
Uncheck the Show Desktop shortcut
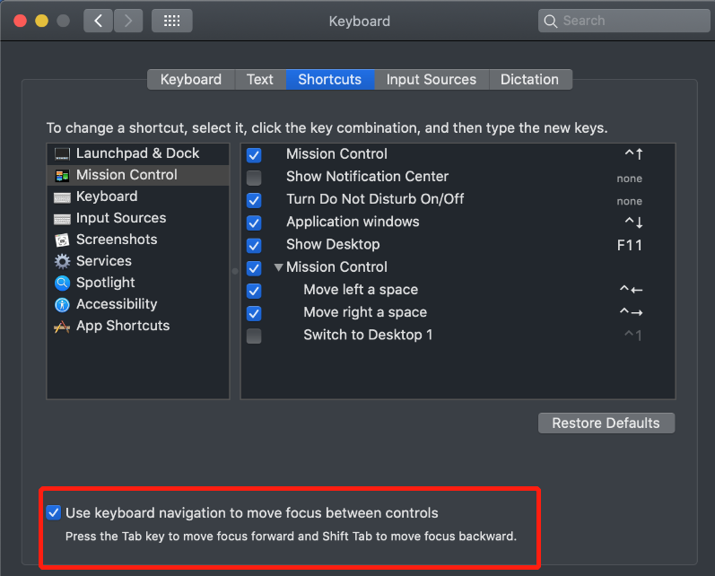[254, 245]
